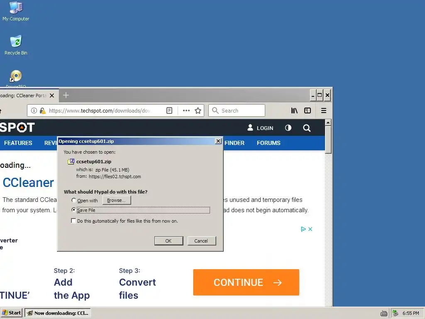
Task: Show the sidebar panel icon
Action: 308,110
